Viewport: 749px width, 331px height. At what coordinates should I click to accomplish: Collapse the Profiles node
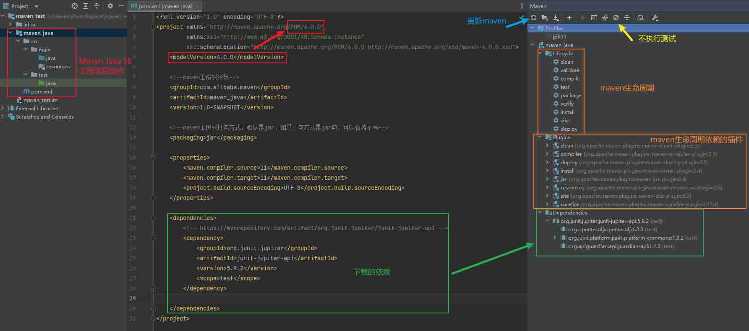point(532,28)
